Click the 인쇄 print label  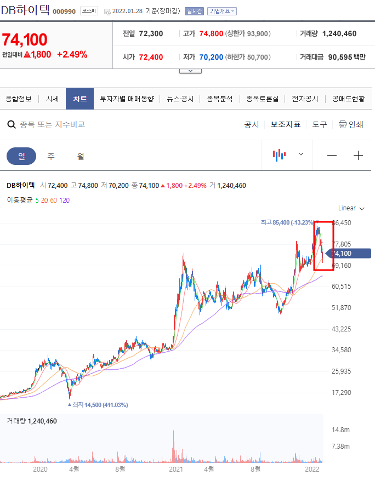356,124
